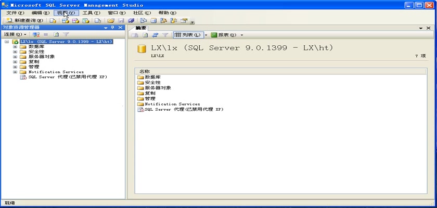This screenshot has height=208, width=437.
Task: Click the Save All icon
Action: coord(131,20)
